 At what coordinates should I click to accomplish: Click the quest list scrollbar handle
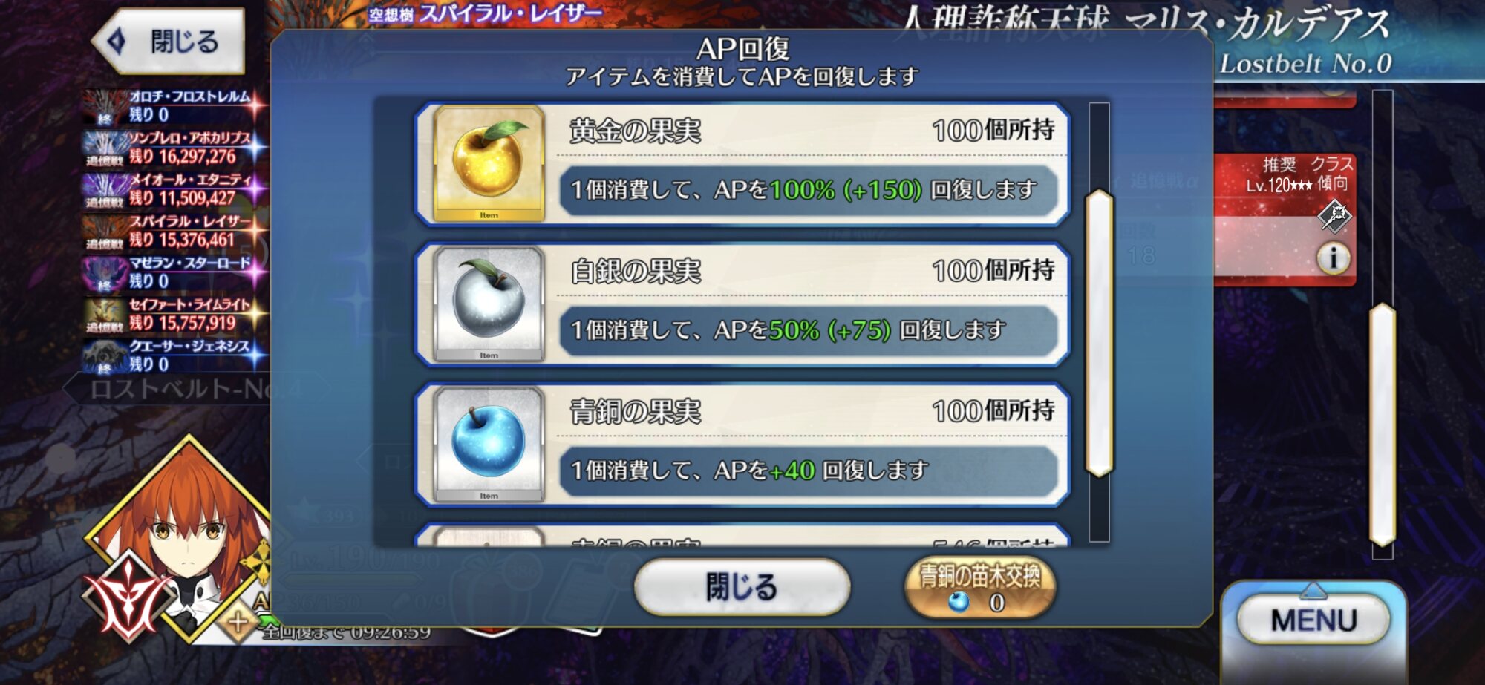point(1383,425)
